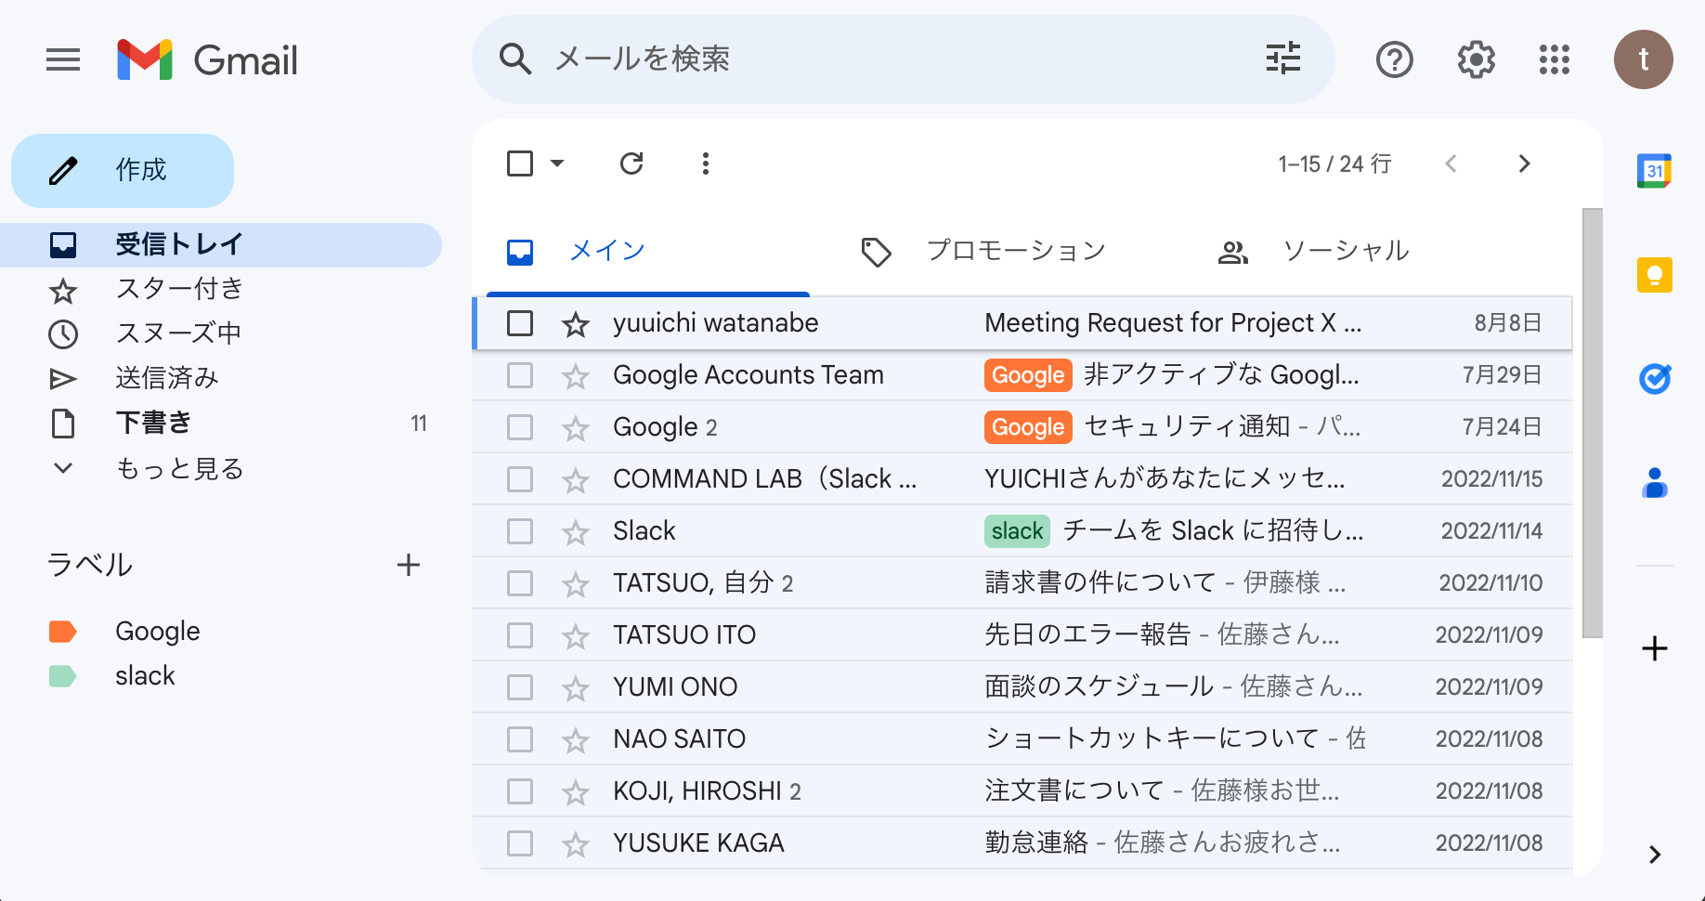
Task: Star the Google Accounts Team email
Action: (x=576, y=376)
